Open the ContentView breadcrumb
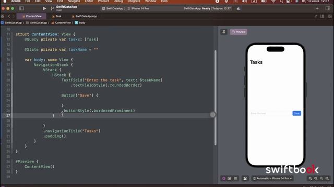The image size is (334, 187). point(61,23)
